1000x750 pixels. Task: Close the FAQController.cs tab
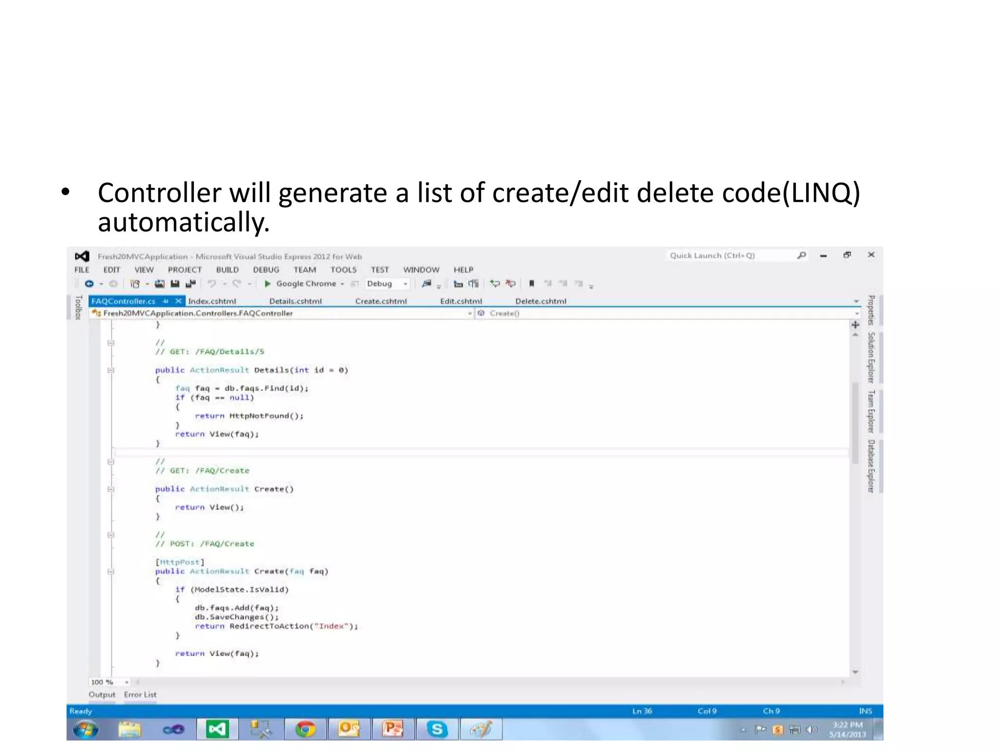coord(178,301)
